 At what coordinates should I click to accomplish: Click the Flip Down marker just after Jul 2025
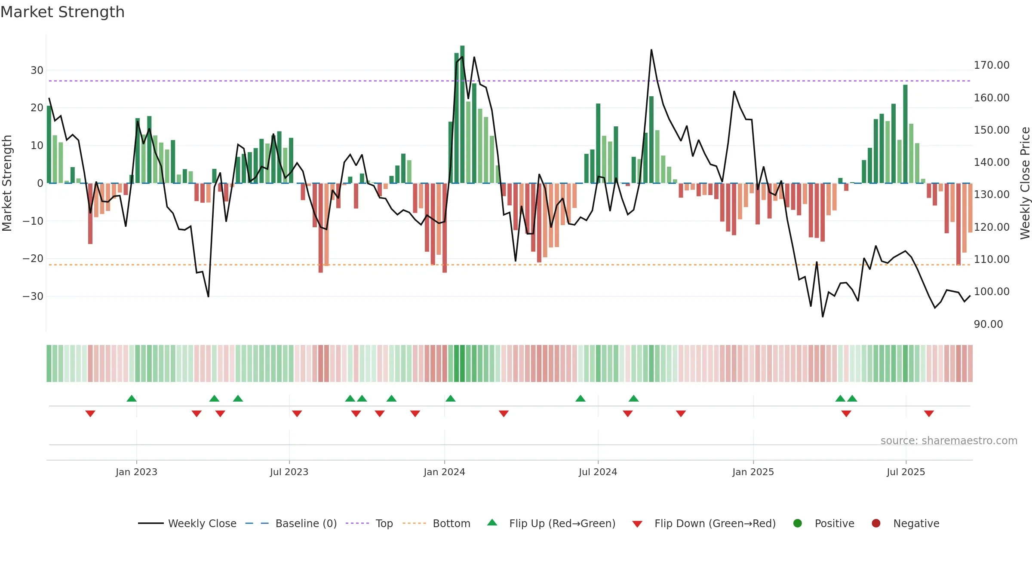click(929, 414)
